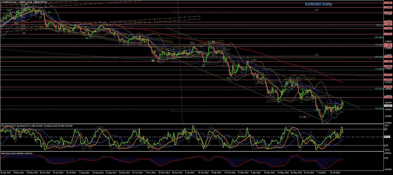Click the FE 261.8 Fibonacci label
The width and height of the screenshot is (393, 175).
coord(379,89)
